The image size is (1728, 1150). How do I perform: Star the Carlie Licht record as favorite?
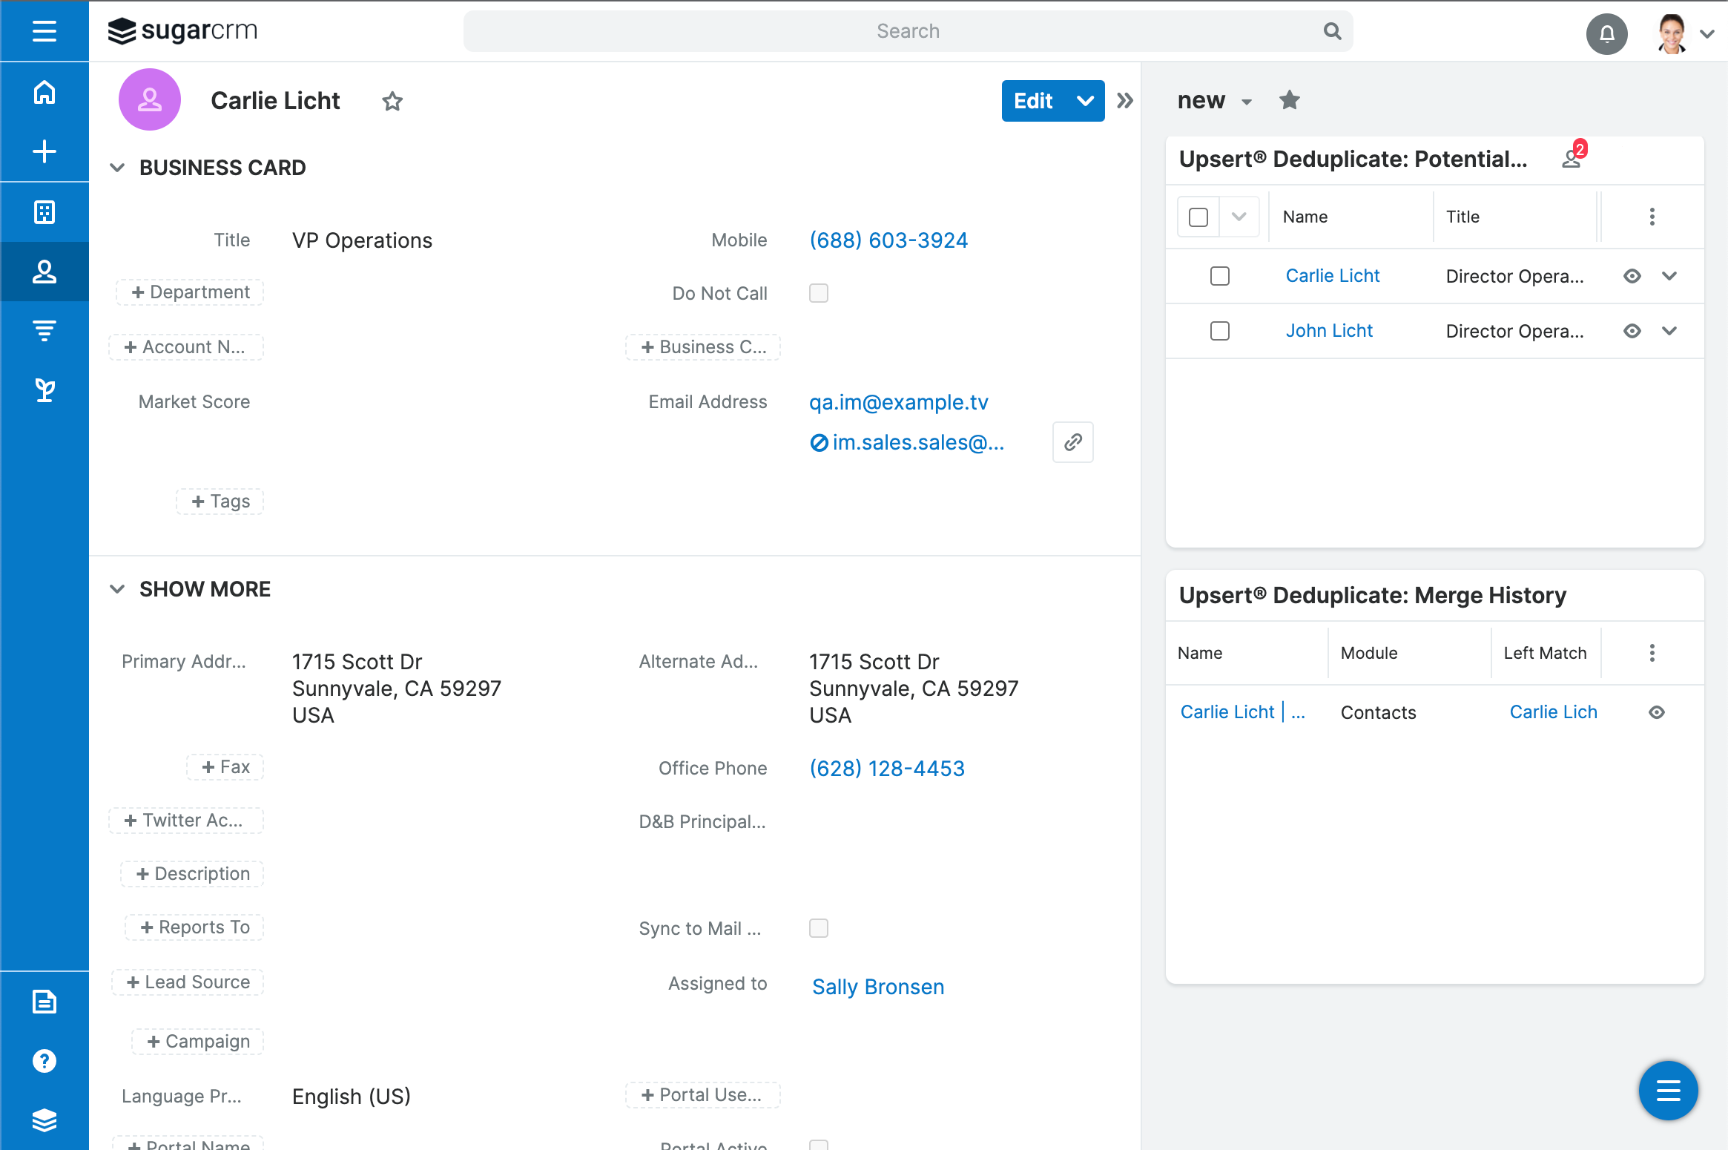tap(392, 101)
